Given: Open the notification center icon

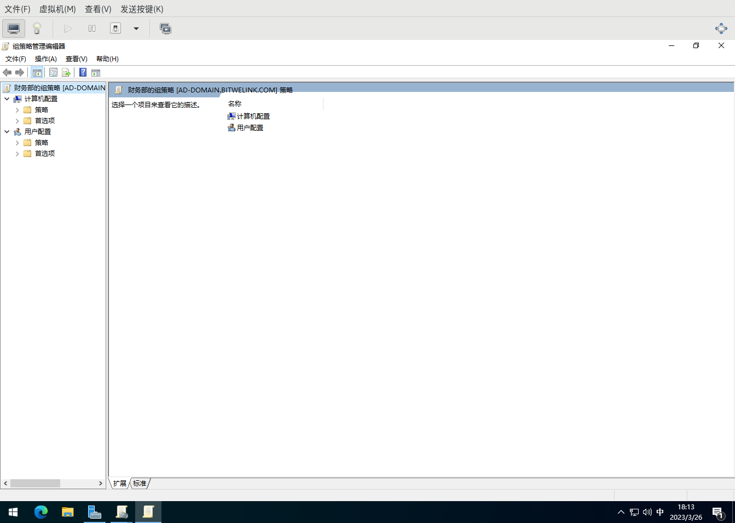Looking at the screenshot, I should tap(718, 512).
